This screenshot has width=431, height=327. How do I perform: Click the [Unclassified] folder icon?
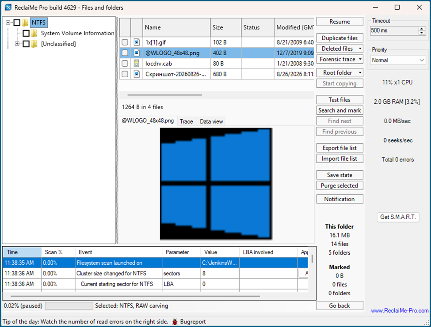(x=34, y=44)
